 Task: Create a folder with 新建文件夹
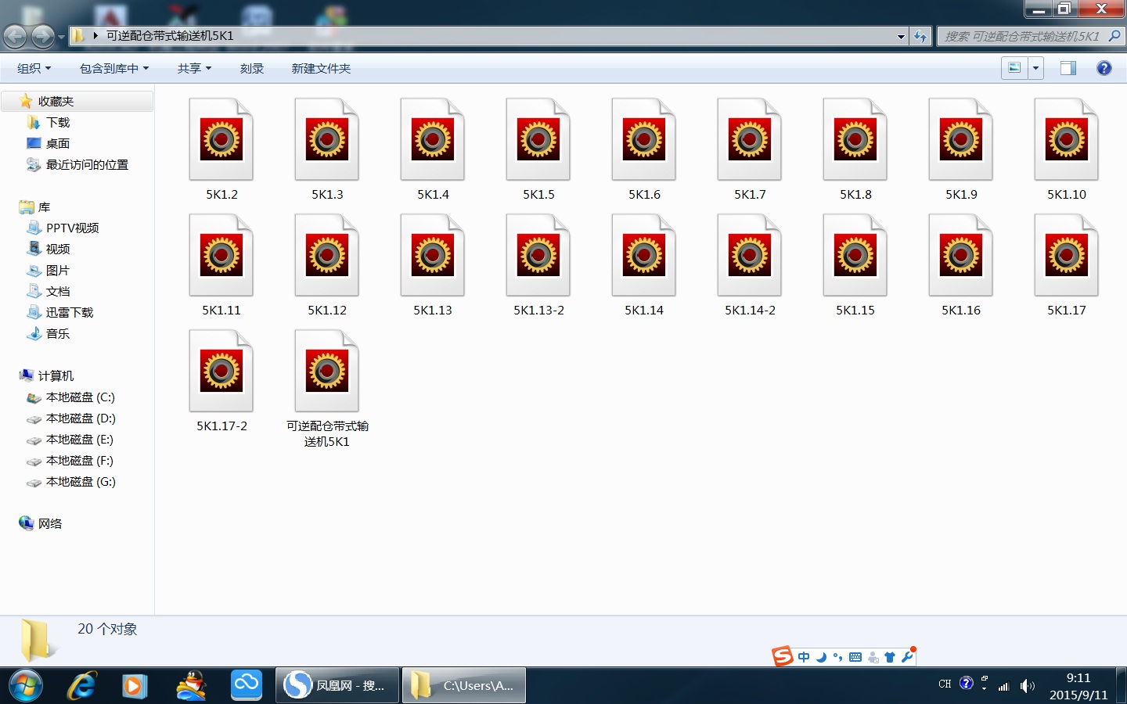tap(321, 69)
